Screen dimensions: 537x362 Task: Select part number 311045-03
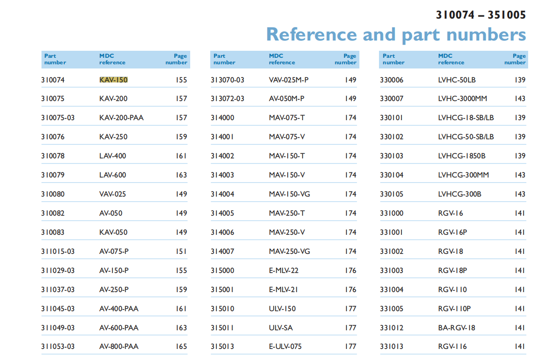tap(57, 308)
